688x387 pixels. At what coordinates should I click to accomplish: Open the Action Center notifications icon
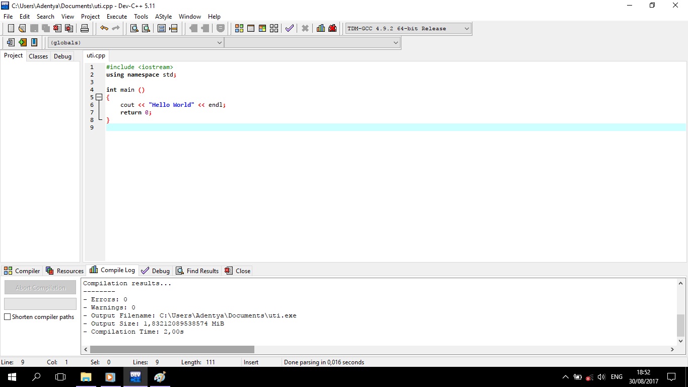(671, 377)
